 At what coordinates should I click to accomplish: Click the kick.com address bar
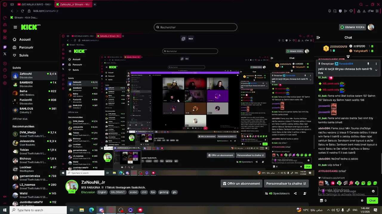(x=46, y=11)
